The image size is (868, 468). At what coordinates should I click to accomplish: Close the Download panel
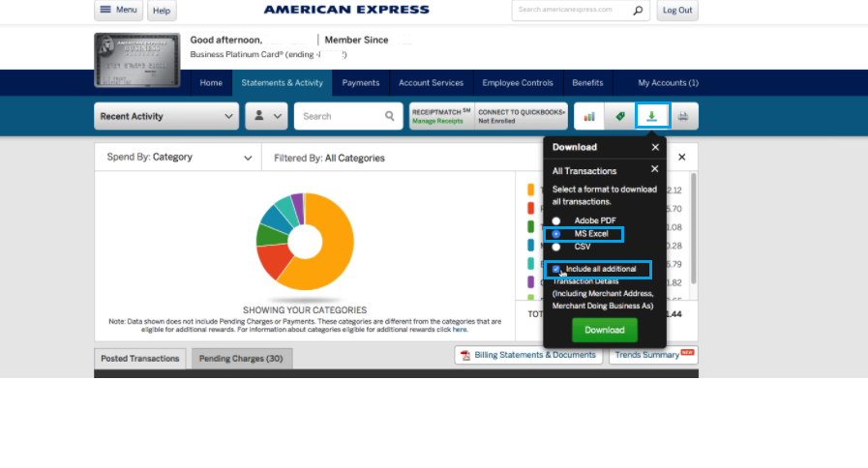(655, 147)
